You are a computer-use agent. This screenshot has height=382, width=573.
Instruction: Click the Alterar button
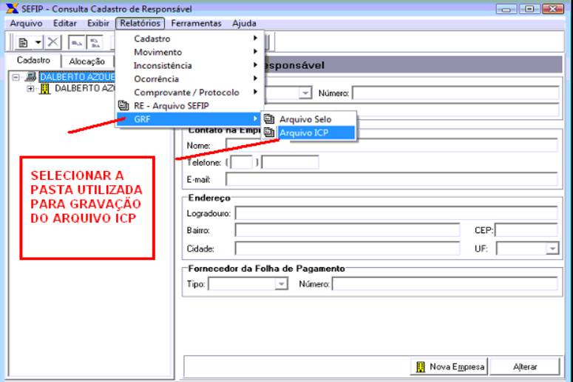coord(525,366)
